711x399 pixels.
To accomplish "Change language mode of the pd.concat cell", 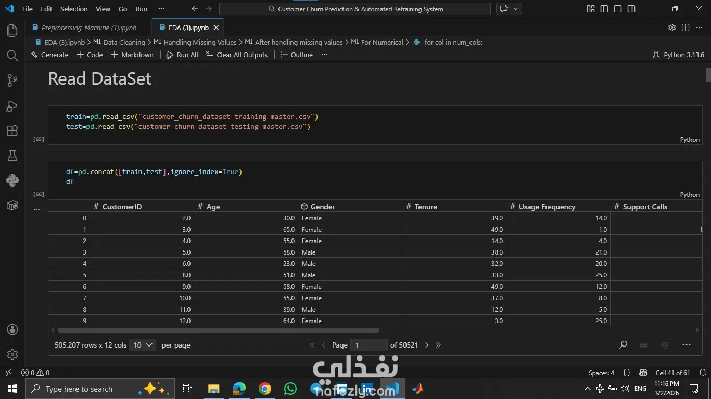I will click(x=690, y=195).
